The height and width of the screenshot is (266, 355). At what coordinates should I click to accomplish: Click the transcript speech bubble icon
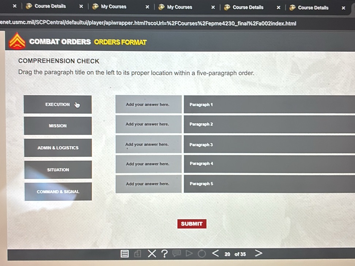[x=177, y=254]
